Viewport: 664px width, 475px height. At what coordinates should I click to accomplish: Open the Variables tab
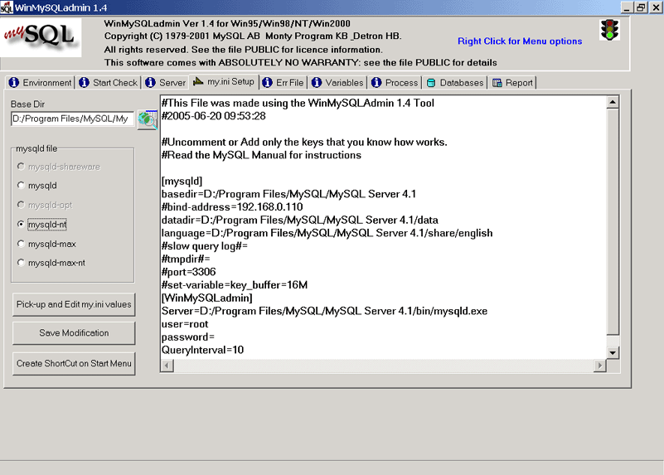pos(338,83)
